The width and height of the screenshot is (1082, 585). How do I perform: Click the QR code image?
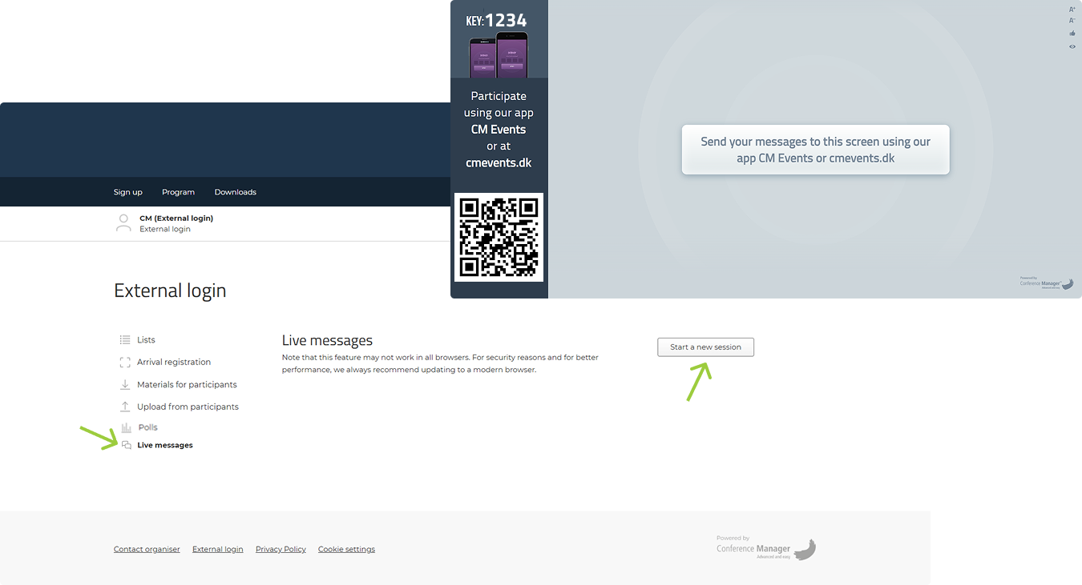coord(499,237)
